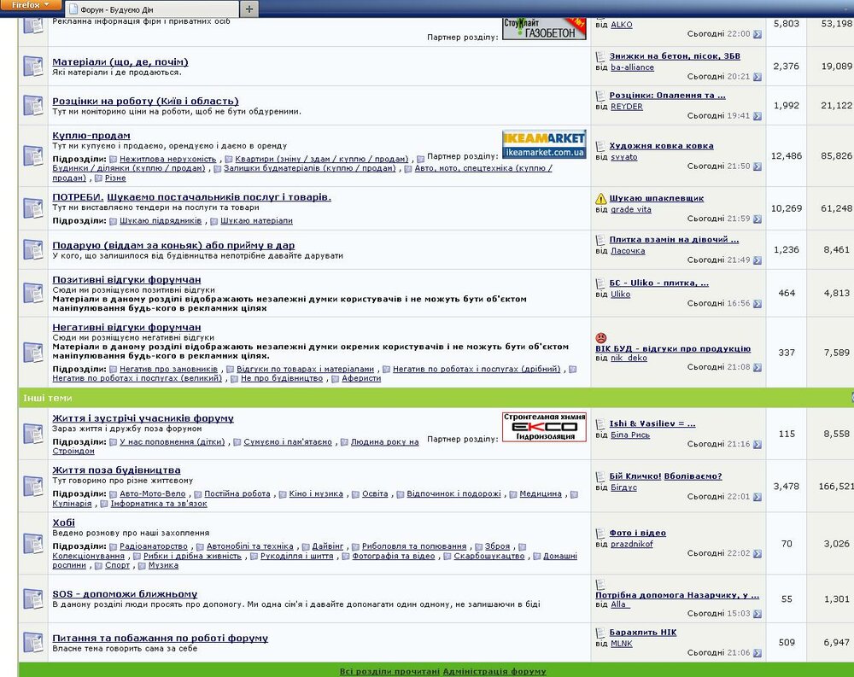Open subforum Кіно і музика
The image size is (854, 677).
[x=316, y=493]
